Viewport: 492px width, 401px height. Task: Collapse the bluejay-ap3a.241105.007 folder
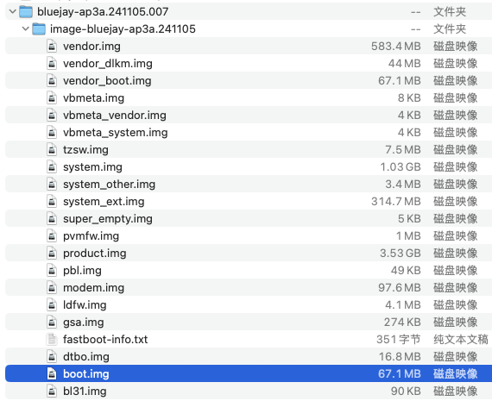(13, 12)
